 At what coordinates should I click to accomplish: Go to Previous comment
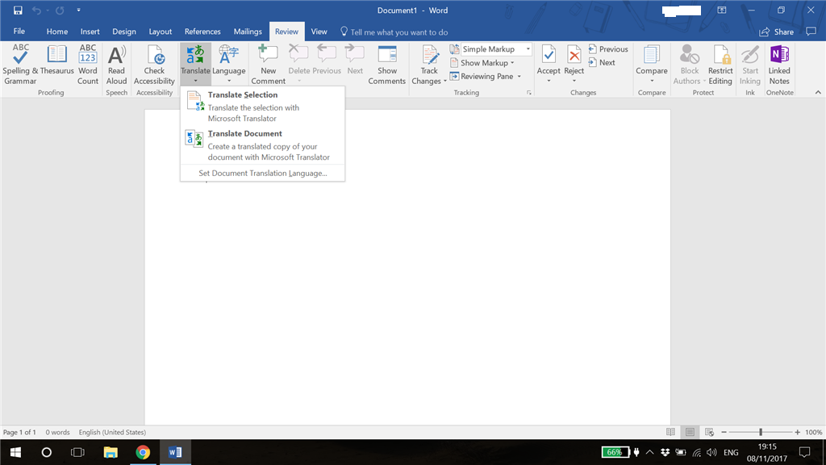click(x=327, y=60)
